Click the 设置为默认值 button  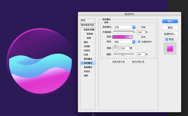click(x=118, y=62)
